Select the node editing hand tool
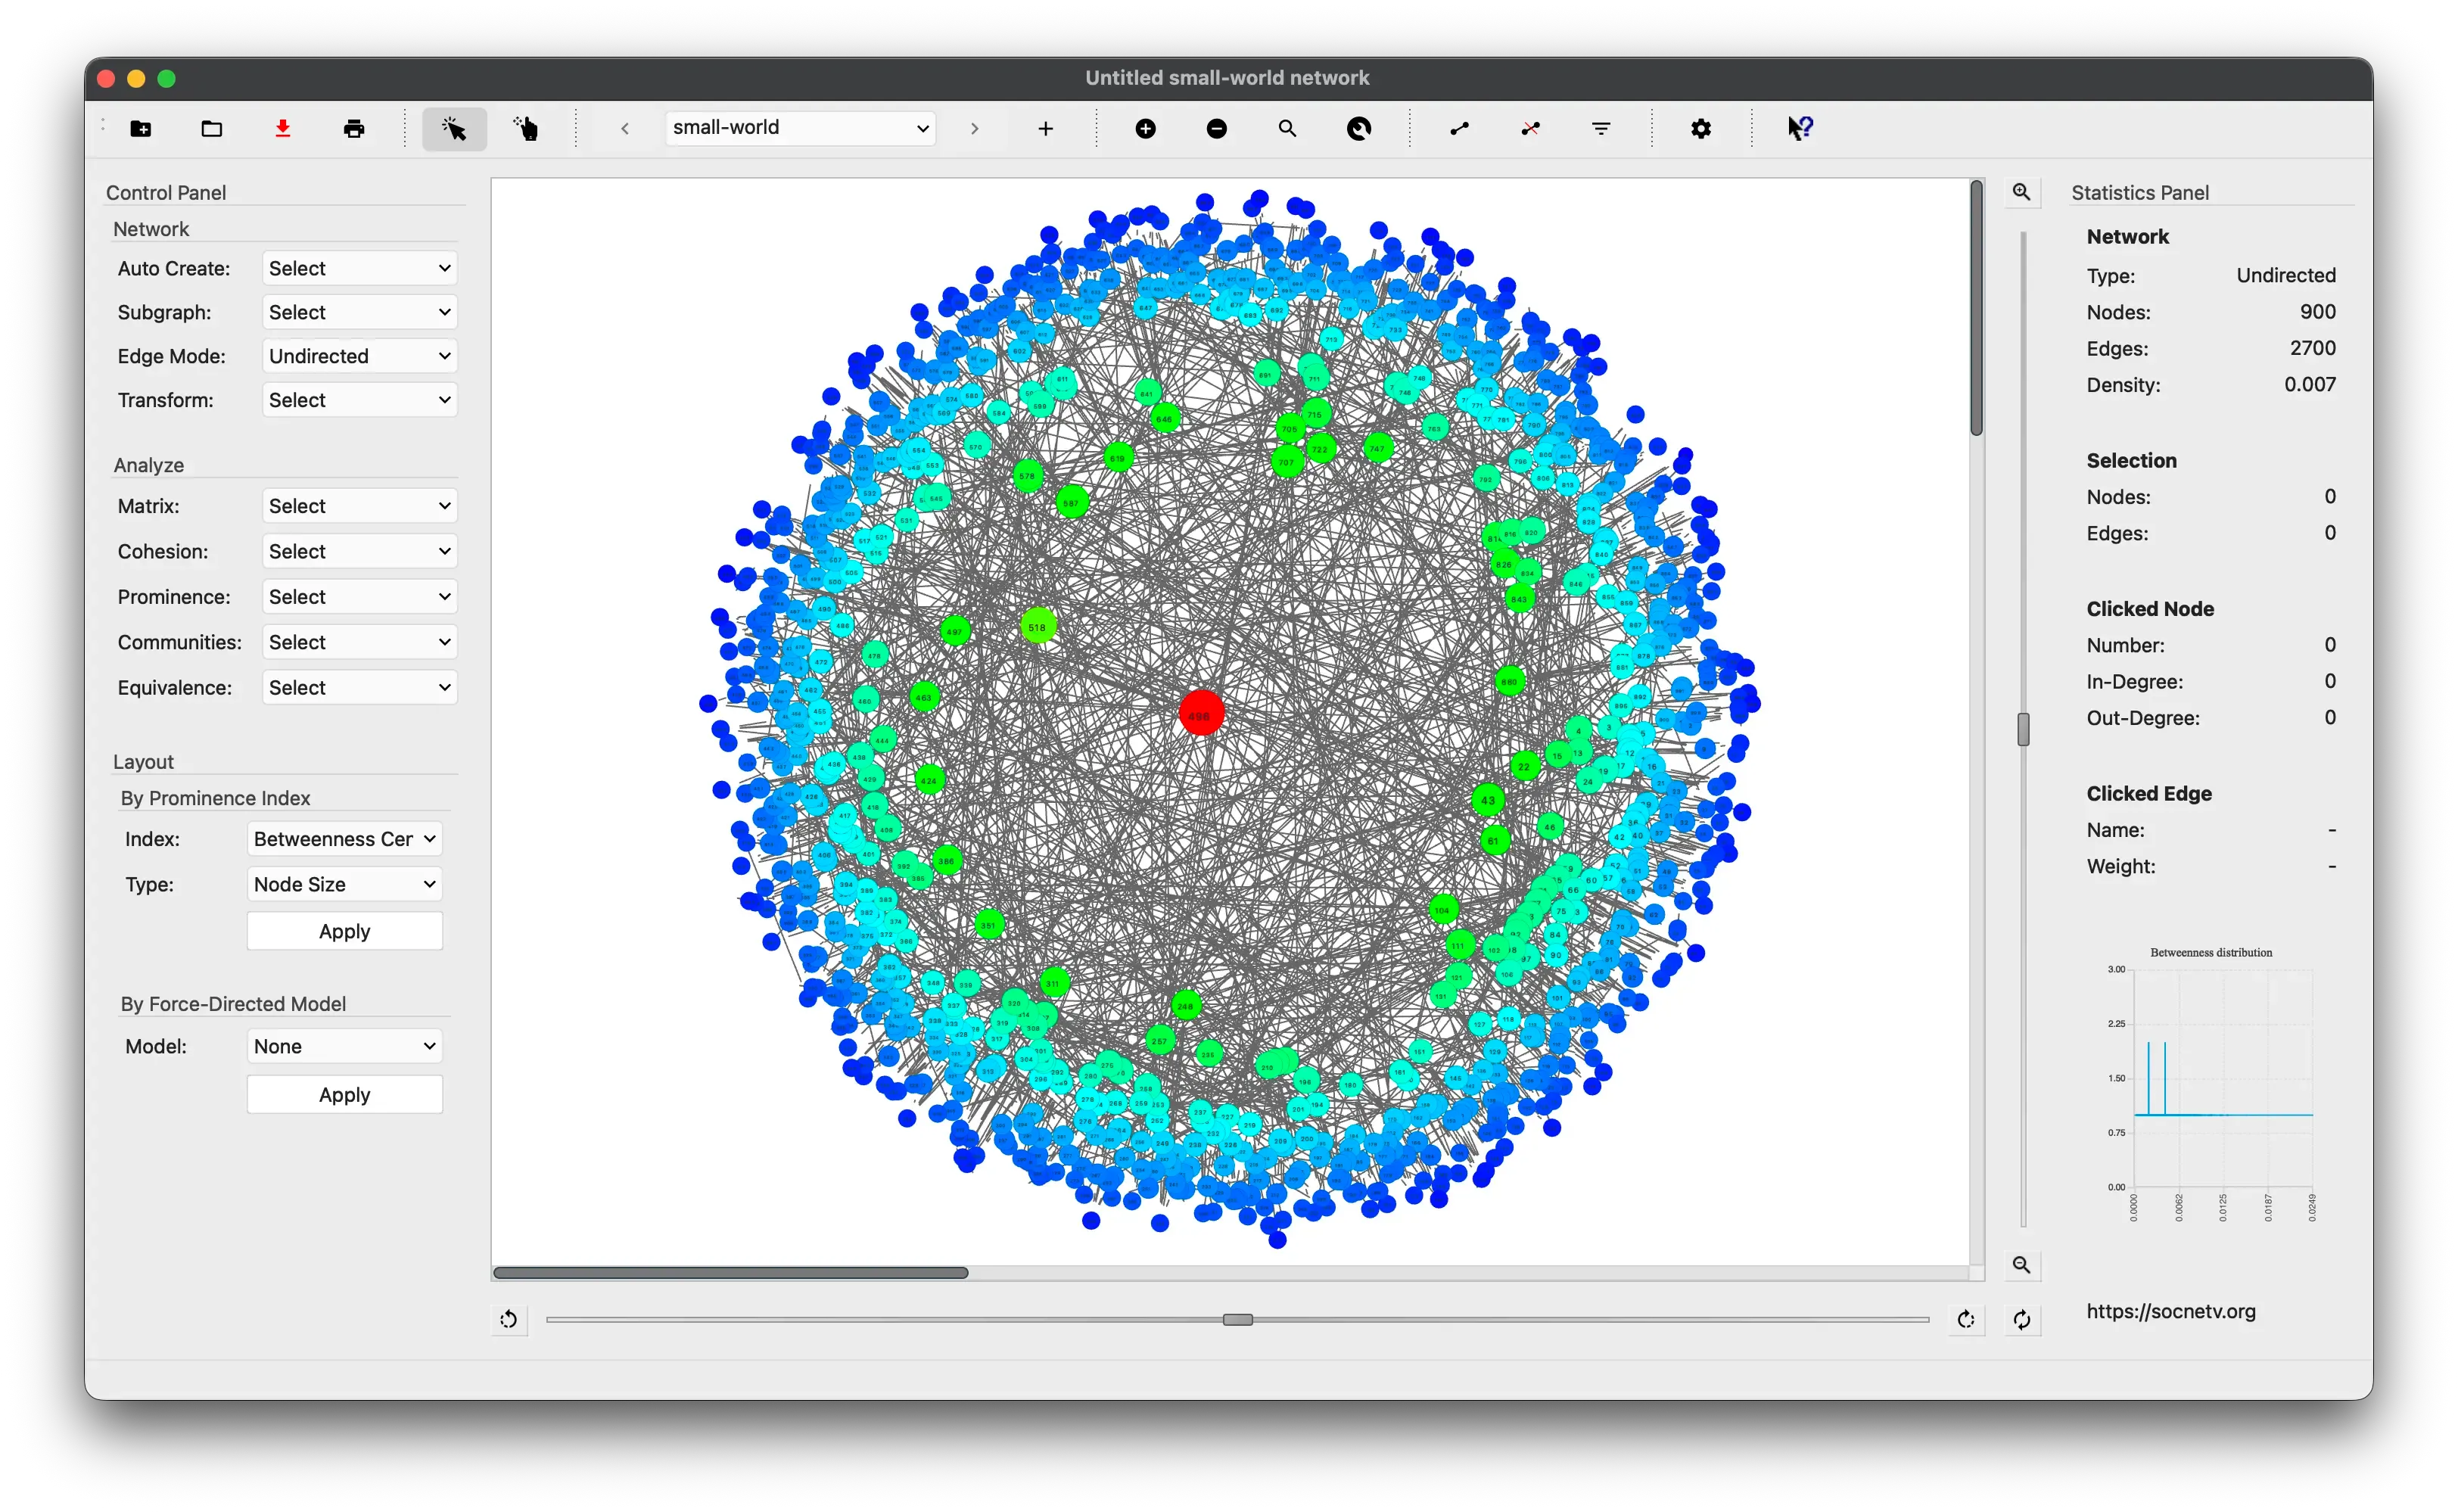The image size is (2458, 1512). click(x=525, y=128)
